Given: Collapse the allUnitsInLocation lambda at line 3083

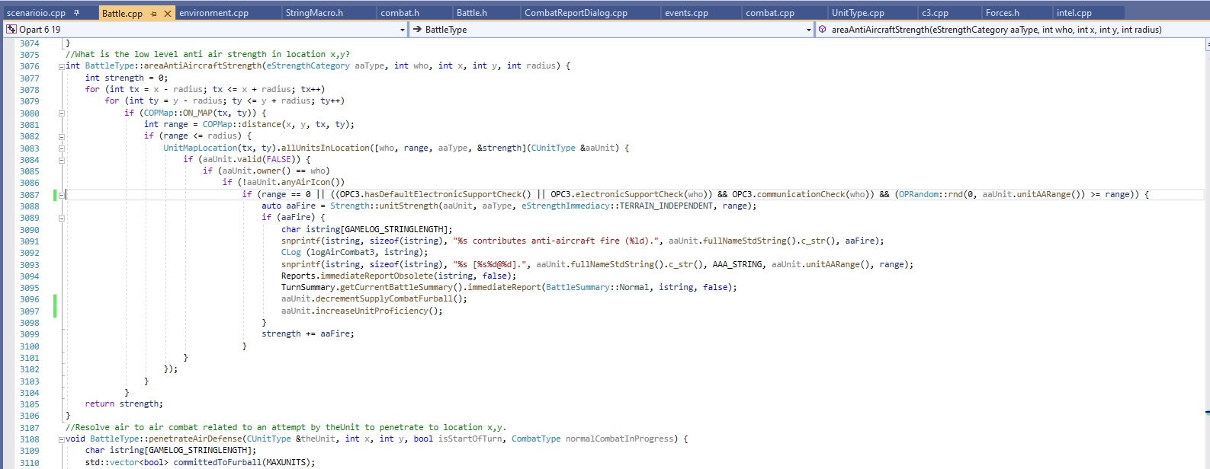Looking at the screenshot, I should tap(62, 148).
